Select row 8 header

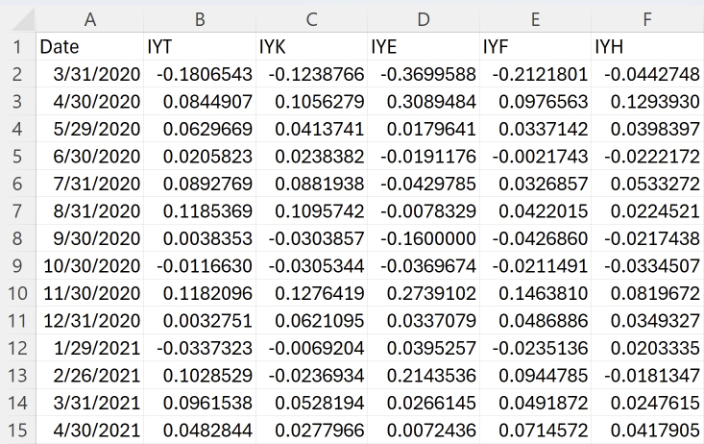coord(17,238)
